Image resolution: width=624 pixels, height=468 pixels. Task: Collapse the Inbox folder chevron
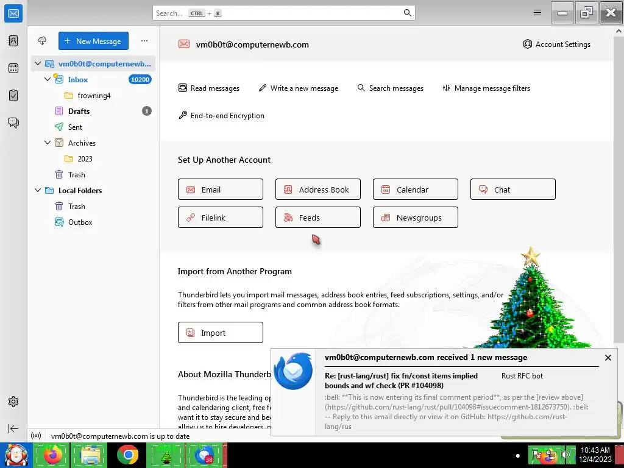48,79
